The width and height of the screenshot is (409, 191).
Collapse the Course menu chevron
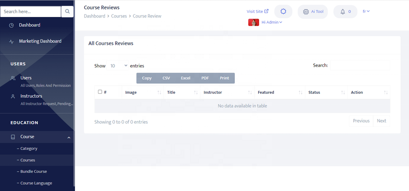coord(69,137)
